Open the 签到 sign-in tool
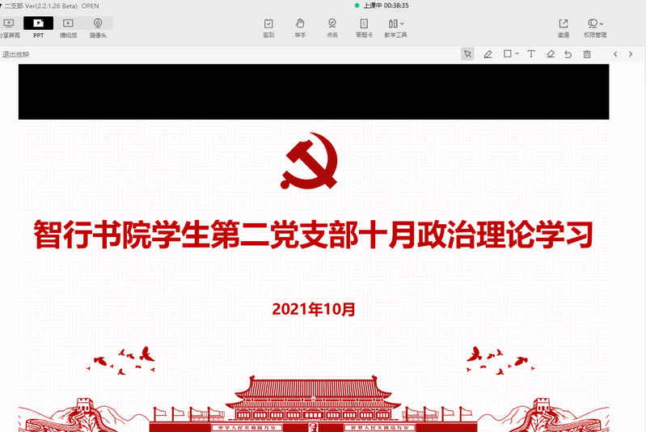This screenshot has width=646, height=432. (268, 28)
